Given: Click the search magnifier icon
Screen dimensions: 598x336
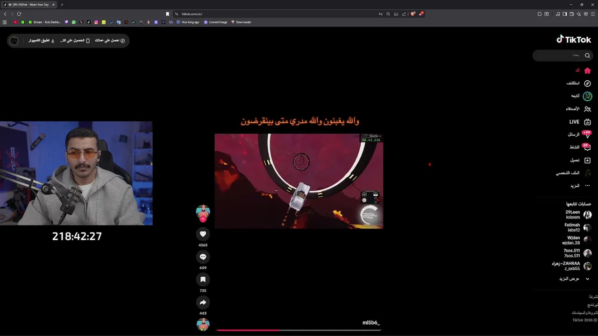Looking at the screenshot, I should 587,55.
